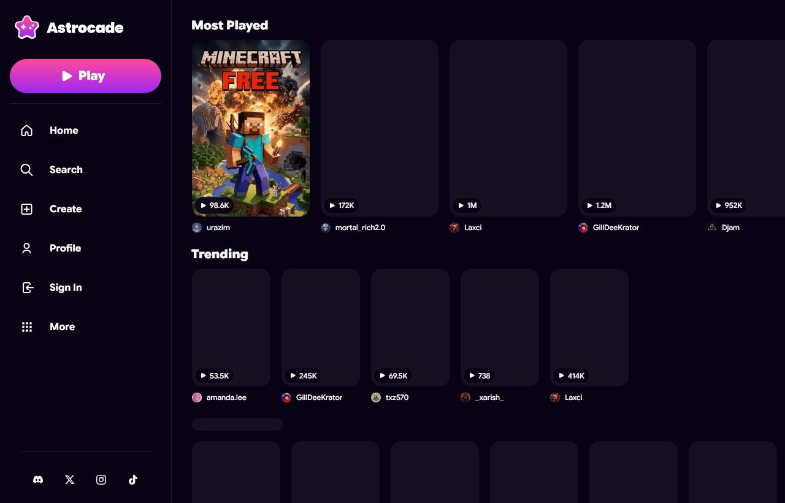Click the pink Play button

coord(85,76)
